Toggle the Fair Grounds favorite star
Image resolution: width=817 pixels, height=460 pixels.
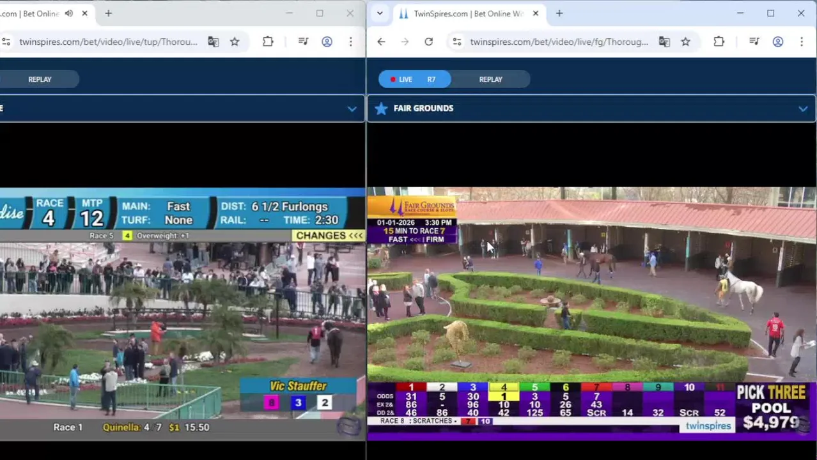point(381,109)
